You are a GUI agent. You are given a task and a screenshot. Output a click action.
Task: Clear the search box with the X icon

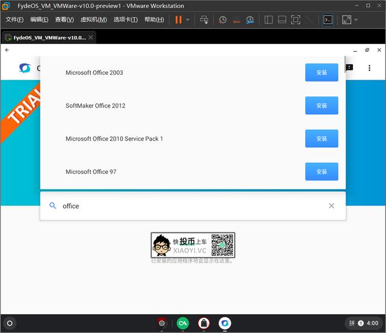331,206
